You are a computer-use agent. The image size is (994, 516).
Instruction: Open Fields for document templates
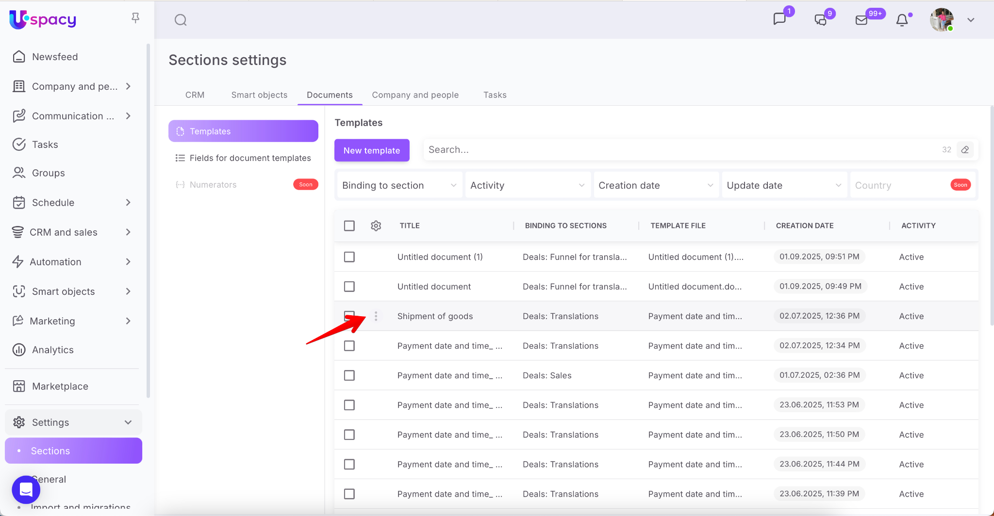(x=250, y=158)
